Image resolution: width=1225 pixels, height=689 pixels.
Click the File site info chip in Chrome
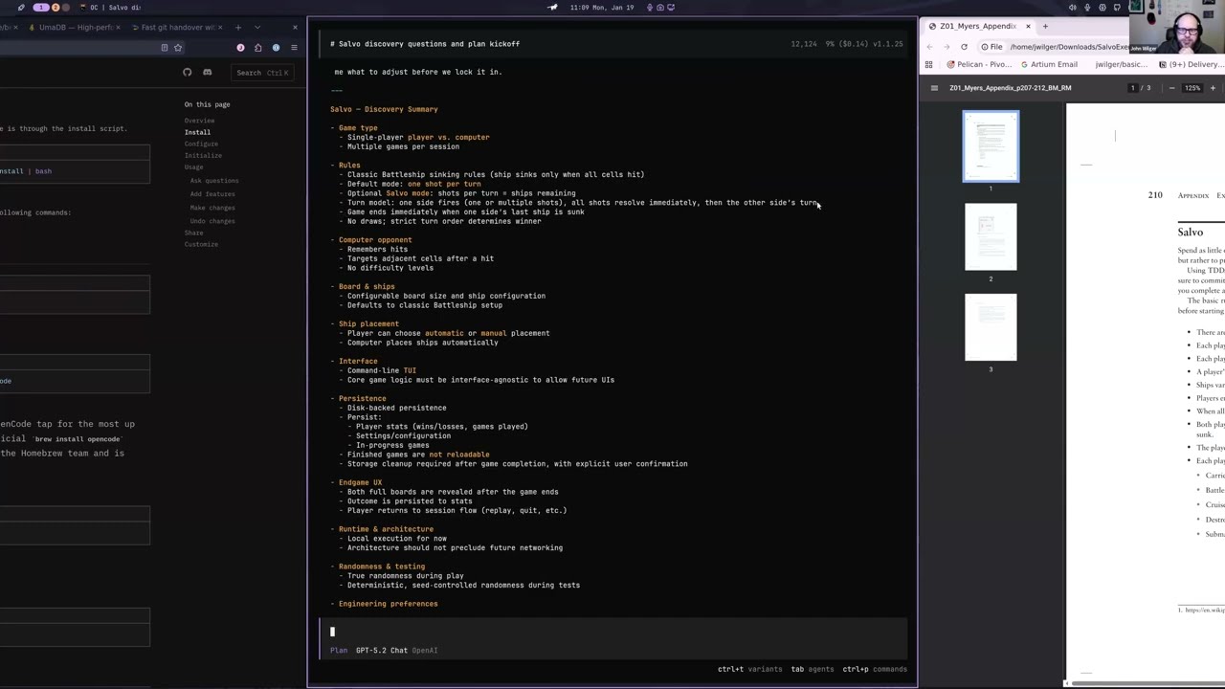point(991,47)
